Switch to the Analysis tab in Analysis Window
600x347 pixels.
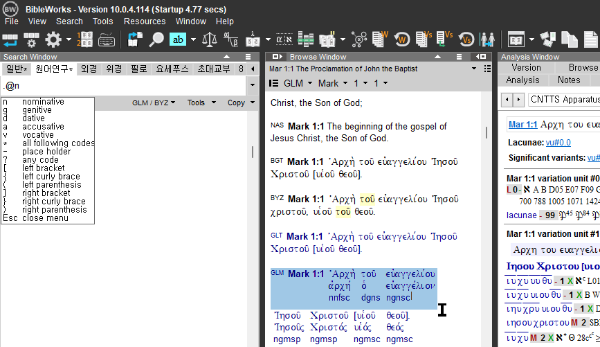click(522, 80)
